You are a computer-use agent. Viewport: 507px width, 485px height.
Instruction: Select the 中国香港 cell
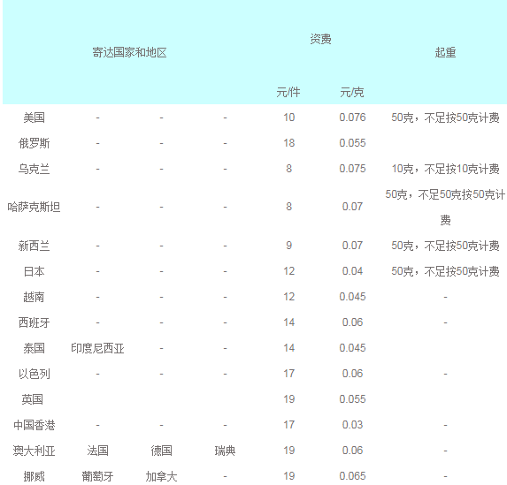click(x=34, y=425)
